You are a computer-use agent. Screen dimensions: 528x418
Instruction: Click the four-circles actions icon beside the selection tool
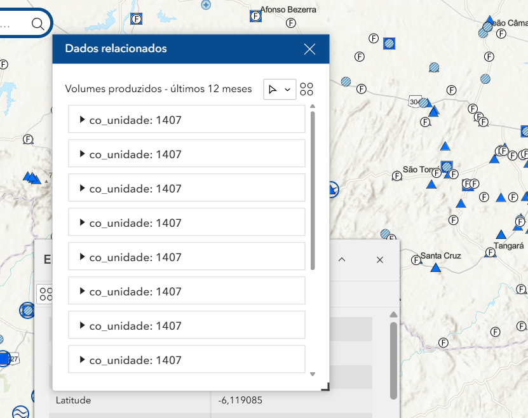tap(307, 90)
